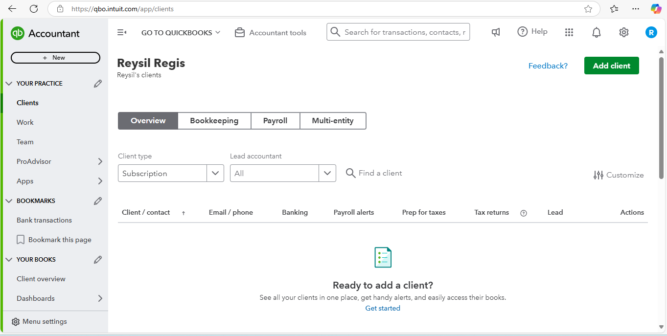Image resolution: width=667 pixels, height=336 pixels.
Task: Collapse the Your Books section
Action: (9, 260)
